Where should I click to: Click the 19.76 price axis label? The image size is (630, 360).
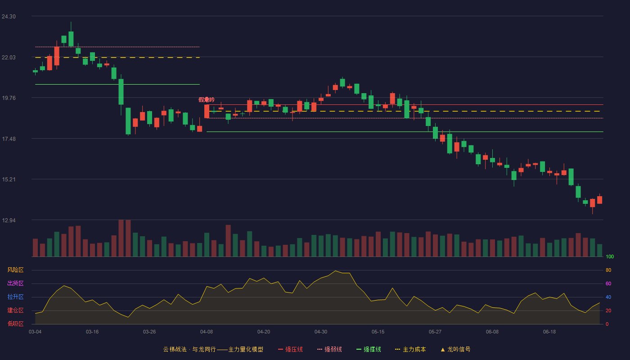click(9, 98)
